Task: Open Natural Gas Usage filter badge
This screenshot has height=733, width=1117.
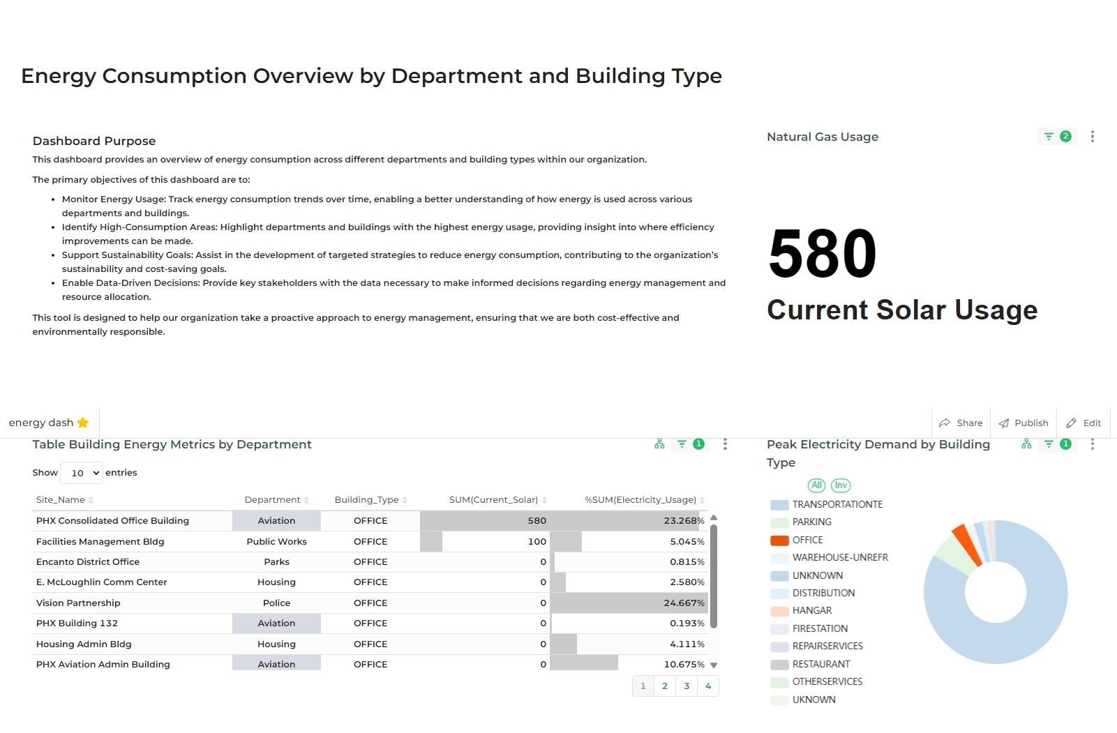Action: pos(1057,137)
